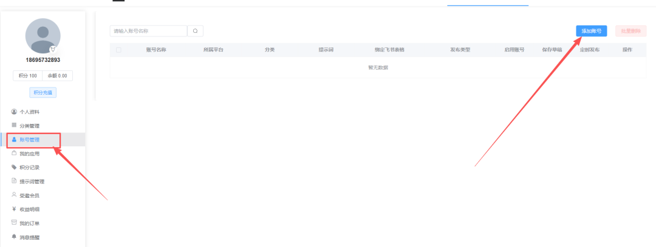This screenshot has width=656, height=247.
Task: Click the 积分 100 badge
Action: coord(27,76)
